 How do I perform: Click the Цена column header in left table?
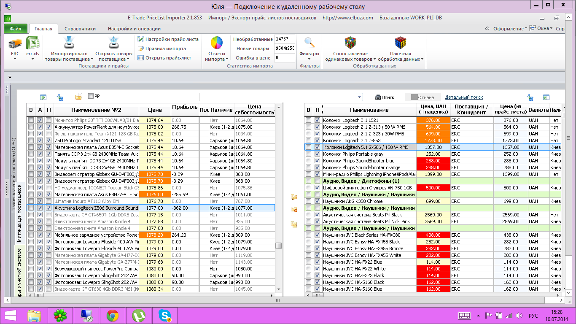(x=155, y=110)
